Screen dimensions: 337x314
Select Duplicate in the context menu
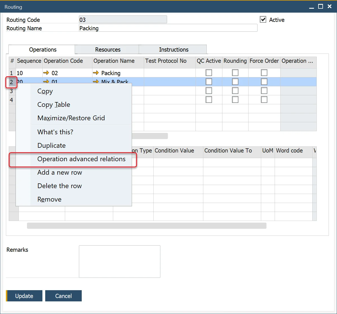[x=51, y=146]
